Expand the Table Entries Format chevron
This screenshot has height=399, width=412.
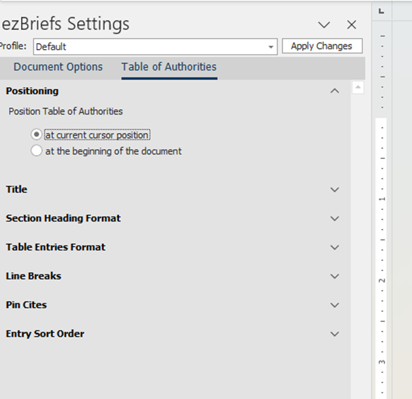coord(334,247)
